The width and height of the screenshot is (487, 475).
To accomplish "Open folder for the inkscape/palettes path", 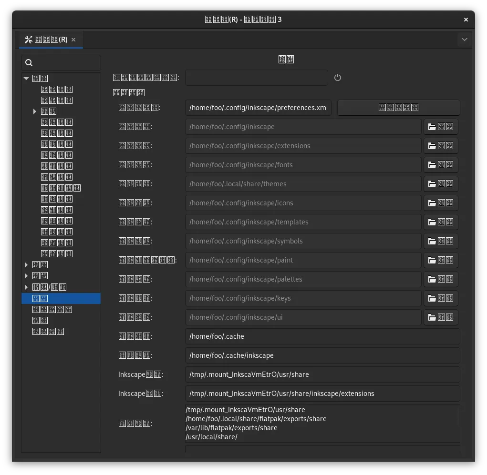I will [x=441, y=279].
